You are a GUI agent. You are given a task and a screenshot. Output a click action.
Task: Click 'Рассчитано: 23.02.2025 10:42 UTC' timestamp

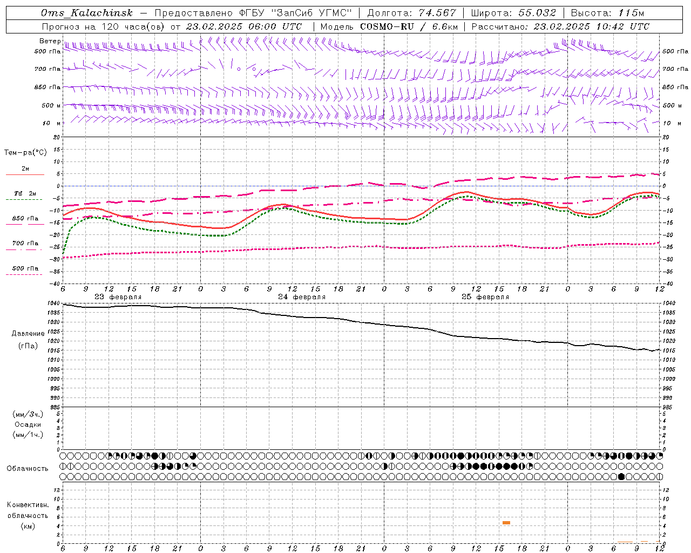(561, 26)
